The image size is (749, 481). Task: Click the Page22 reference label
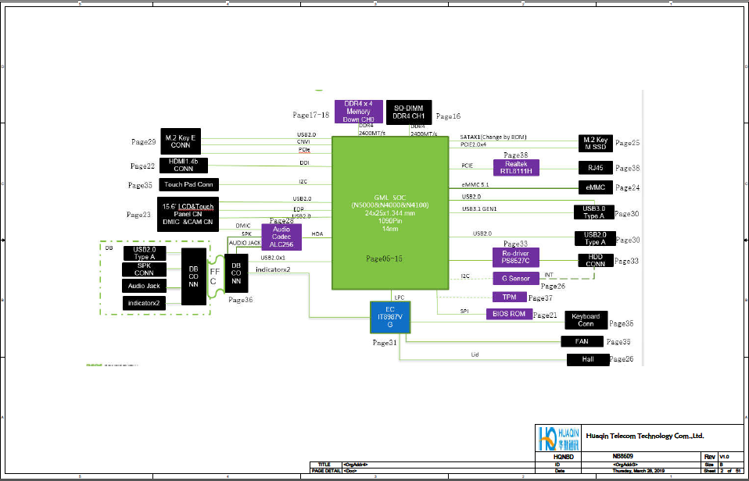tap(142, 166)
